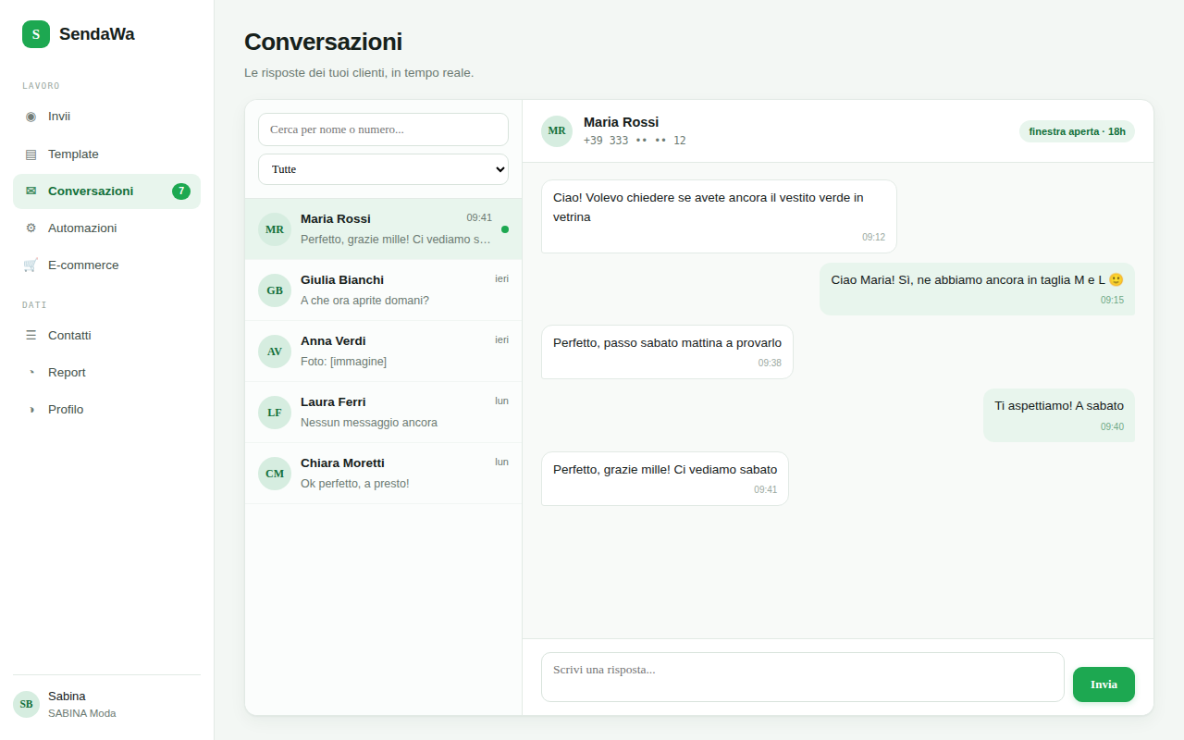
Task: Click the LF avatar of Laura Ferri
Action: point(275,413)
